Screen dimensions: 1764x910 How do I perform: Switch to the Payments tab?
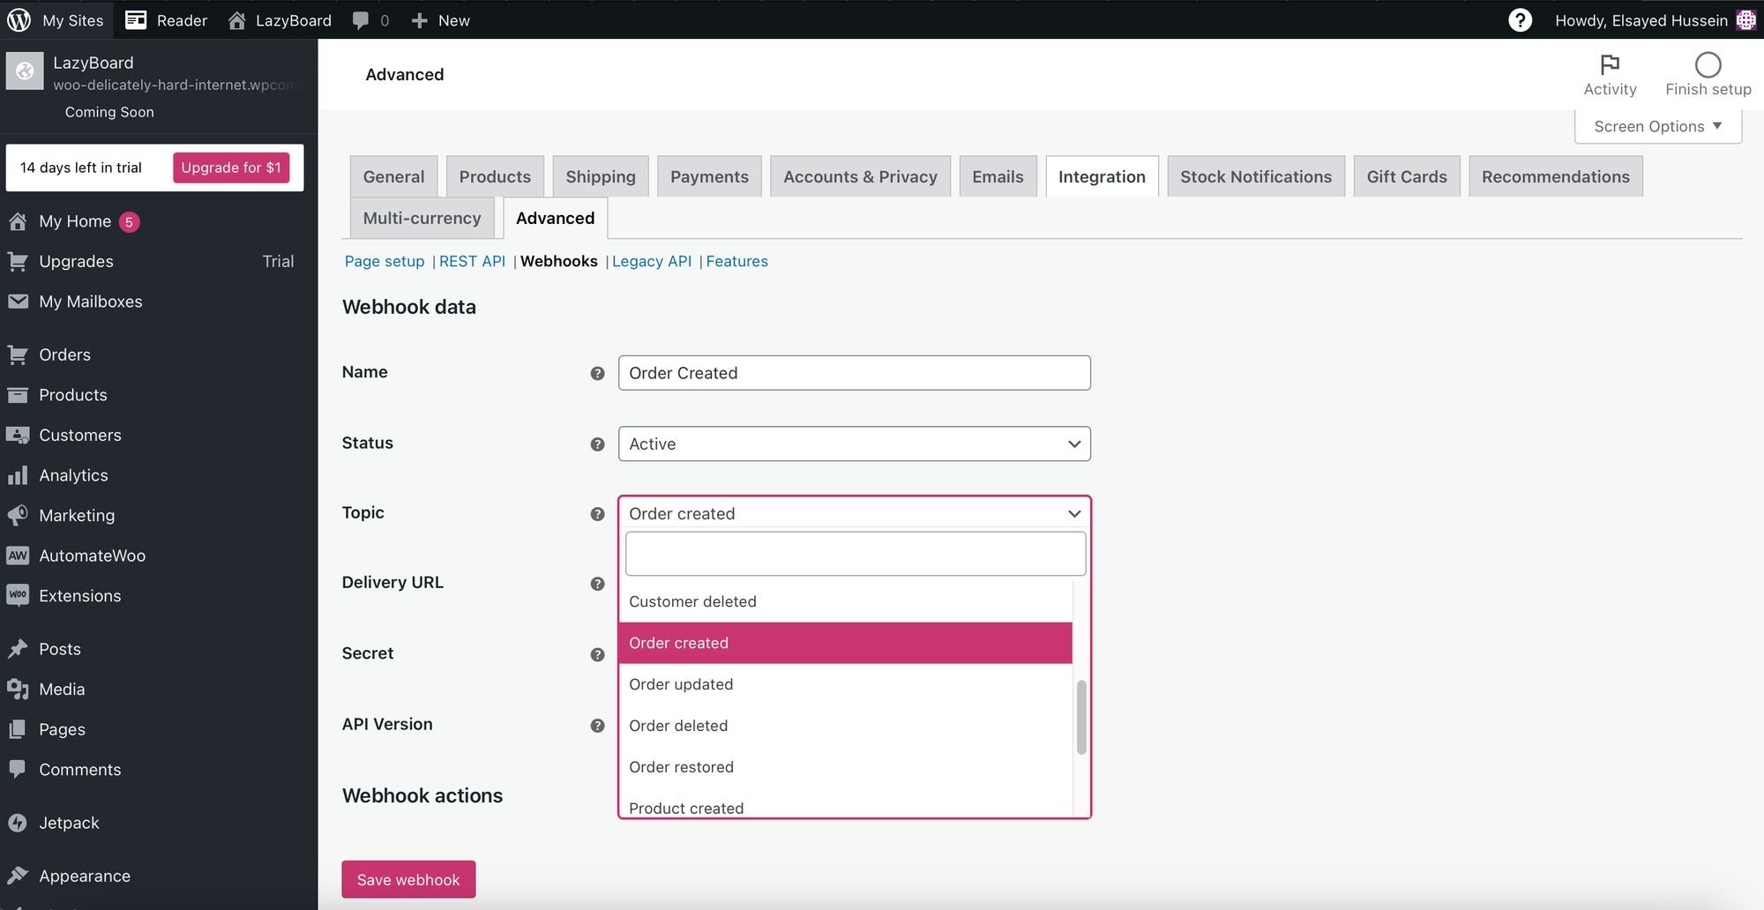709,176
